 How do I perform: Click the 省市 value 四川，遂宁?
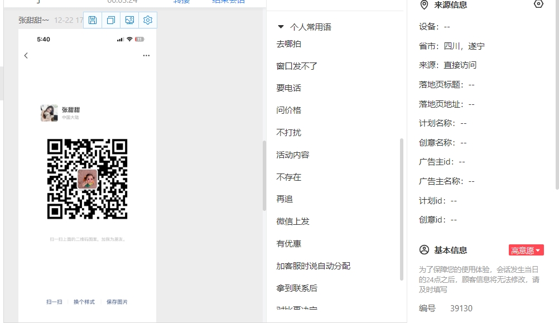point(464,46)
